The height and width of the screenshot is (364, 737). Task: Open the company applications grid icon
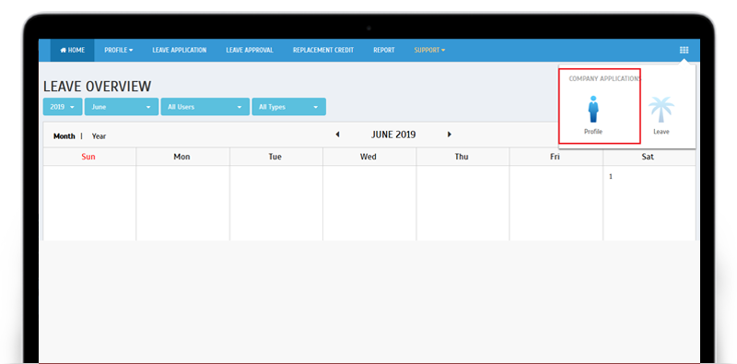pyautogui.click(x=684, y=50)
